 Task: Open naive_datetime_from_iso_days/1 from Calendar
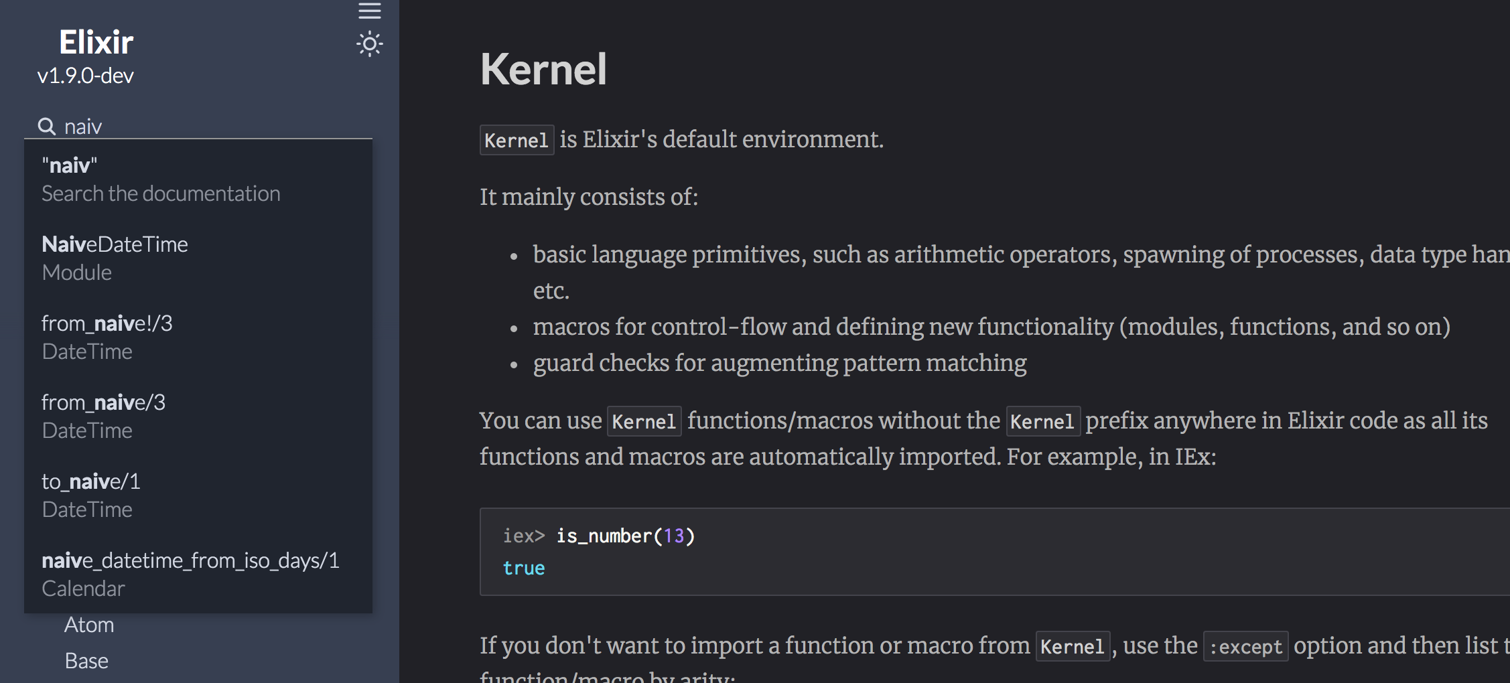pos(191,560)
